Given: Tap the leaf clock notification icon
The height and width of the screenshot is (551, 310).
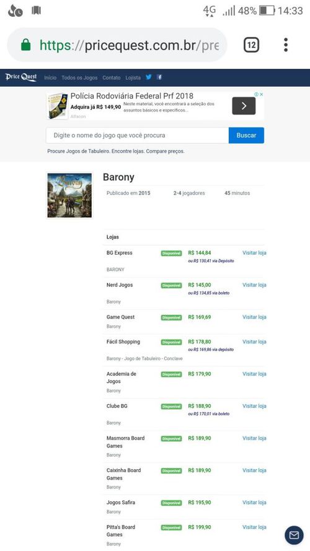Looking at the screenshot, I should pyautogui.click(x=15, y=11).
